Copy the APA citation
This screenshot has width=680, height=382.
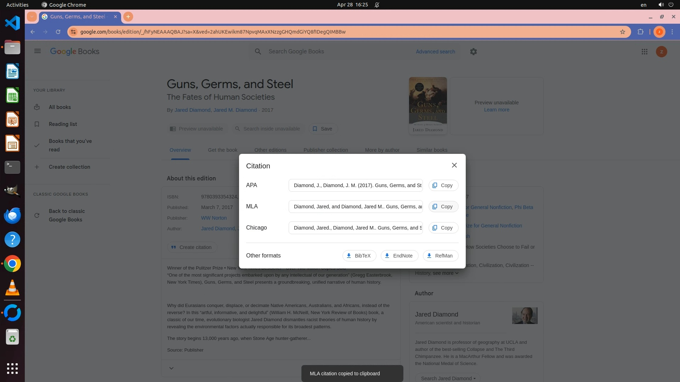click(443, 185)
